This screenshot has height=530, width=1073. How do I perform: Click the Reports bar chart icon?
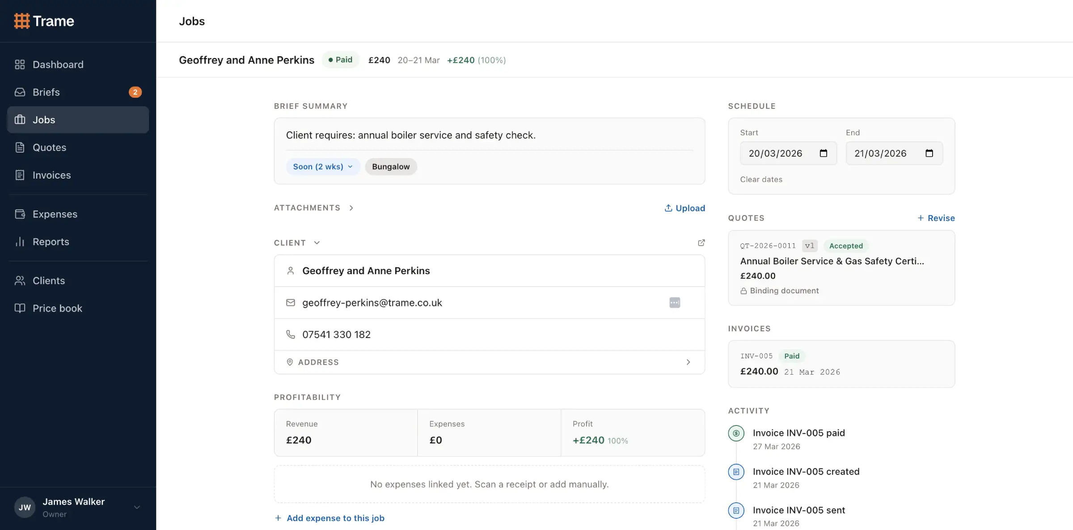pyautogui.click(x=20, y=242)
